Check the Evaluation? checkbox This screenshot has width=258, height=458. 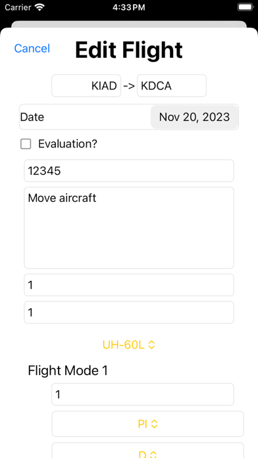pyautogui.click(x=26, y=144)
